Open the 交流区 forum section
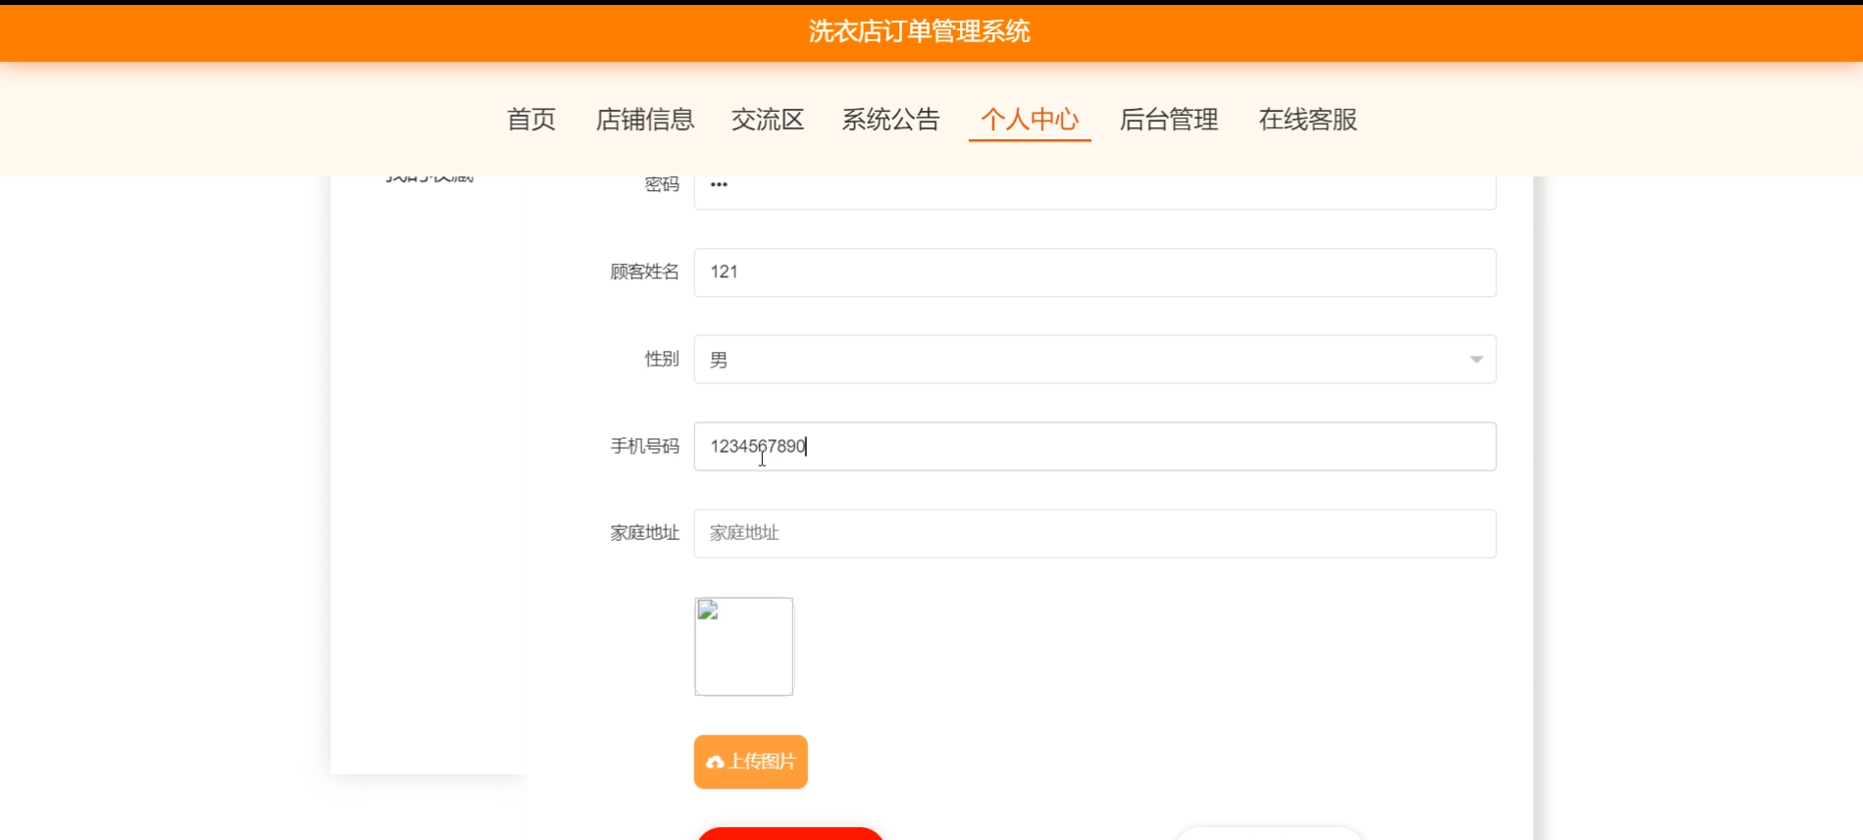Viewport: 1863px width, 840px height. [768, 120]
